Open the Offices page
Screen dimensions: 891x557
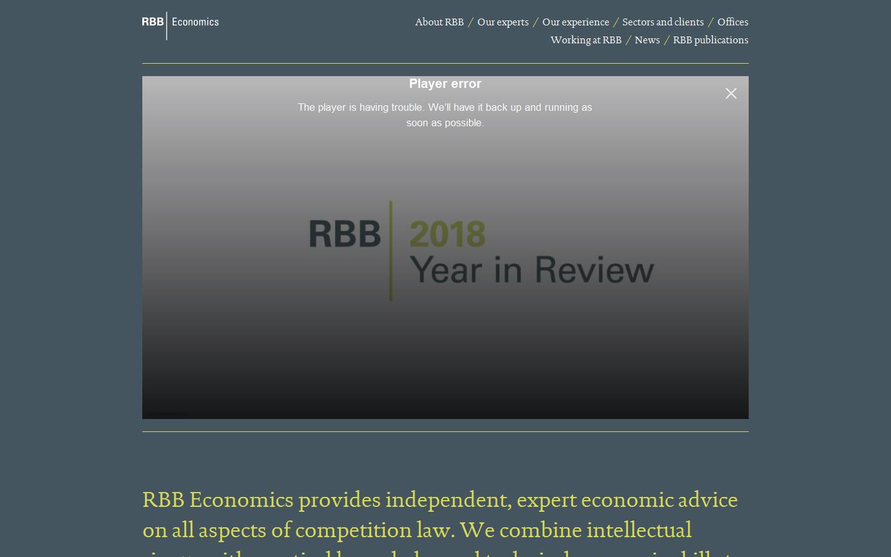tap(733, 22)
